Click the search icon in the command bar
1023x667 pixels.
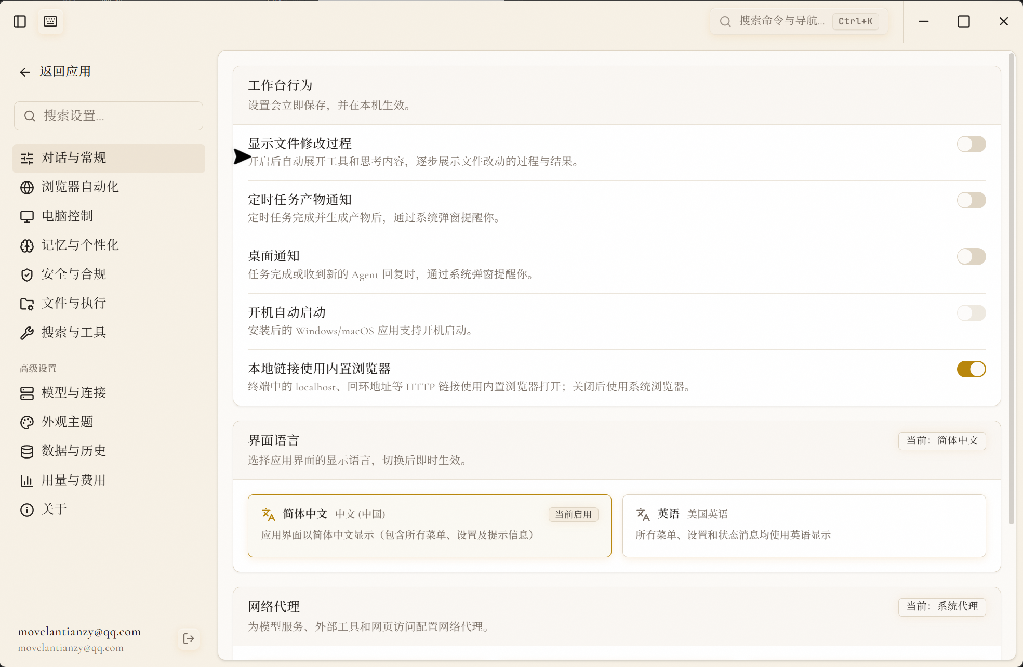[x=725, y=21]
